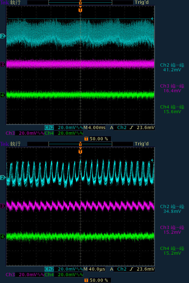Click the 執行 run status in the 4.00ms capture
The height and width of the screenshot is (283, 189).
(x=15, y=3)
